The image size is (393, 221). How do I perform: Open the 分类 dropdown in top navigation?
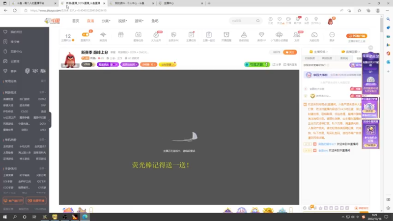106,21
